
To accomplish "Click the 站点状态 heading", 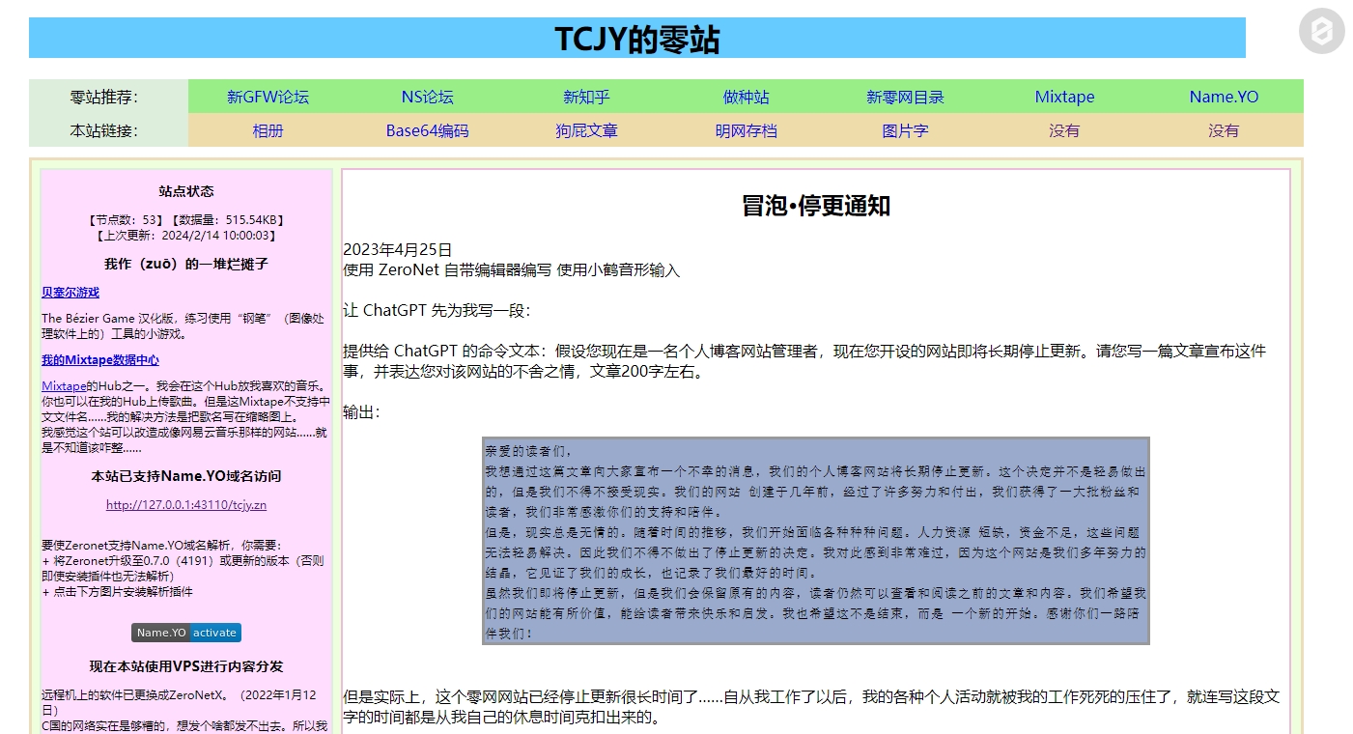I will [x=186, y=191].
